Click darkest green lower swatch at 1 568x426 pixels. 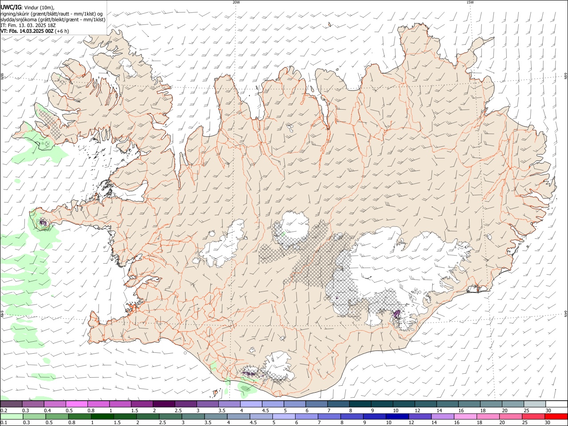(102, 416)
